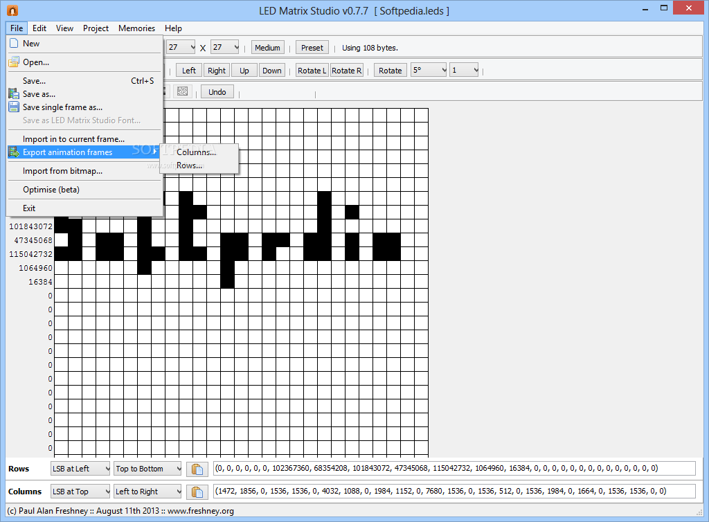Click inside the Rows data output field
Viewport: 709px width, 522px height.
point(454,468)
